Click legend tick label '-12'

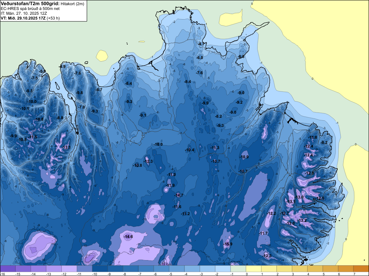pyautogui.click(x=63, y=274)
